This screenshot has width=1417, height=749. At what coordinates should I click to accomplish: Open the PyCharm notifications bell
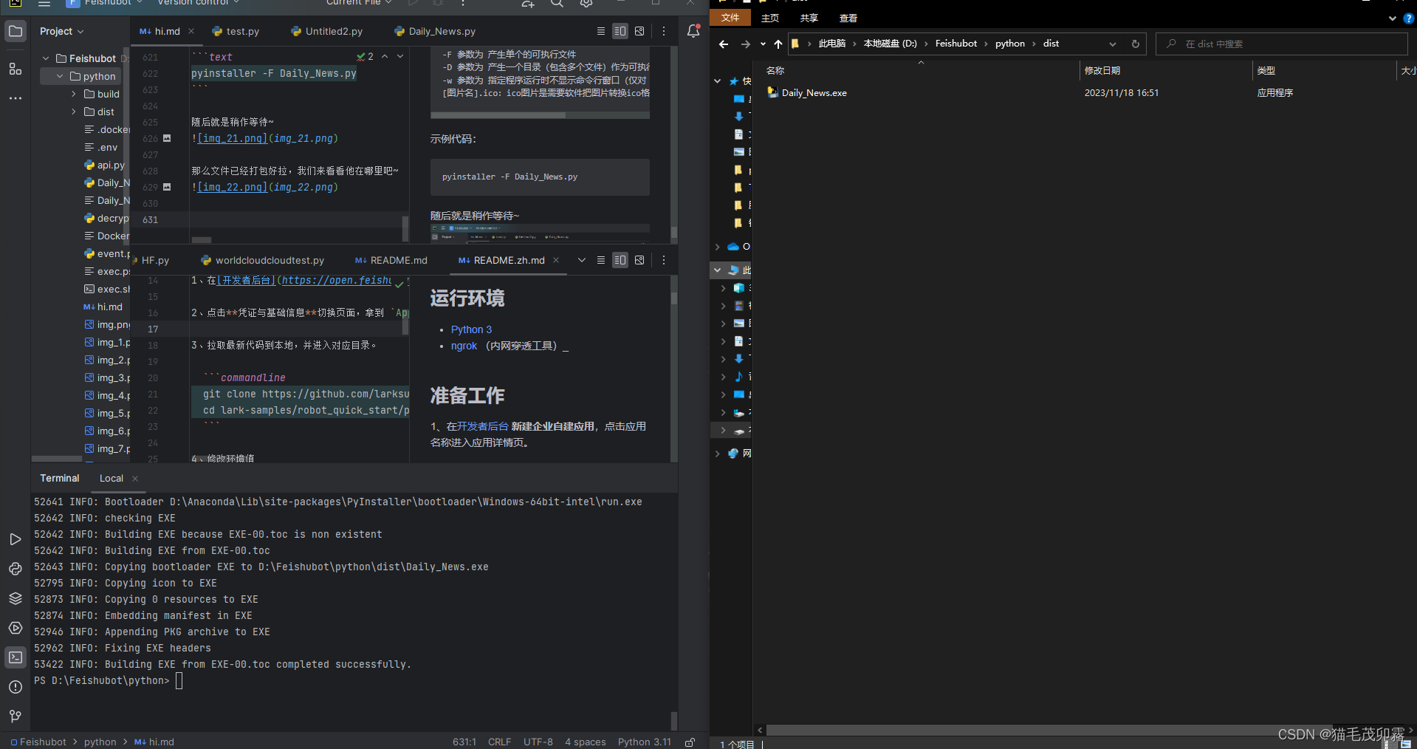pos(693,31)
